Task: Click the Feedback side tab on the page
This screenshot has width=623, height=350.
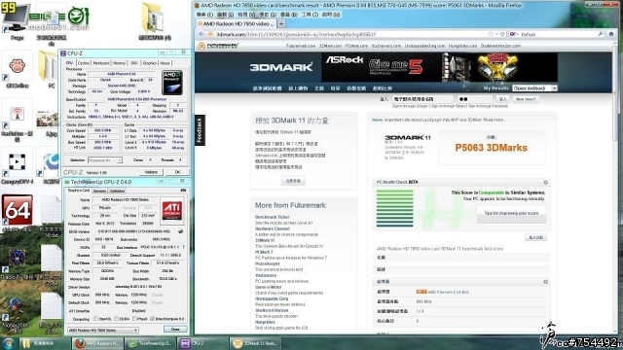Action: tap(200, 130)
